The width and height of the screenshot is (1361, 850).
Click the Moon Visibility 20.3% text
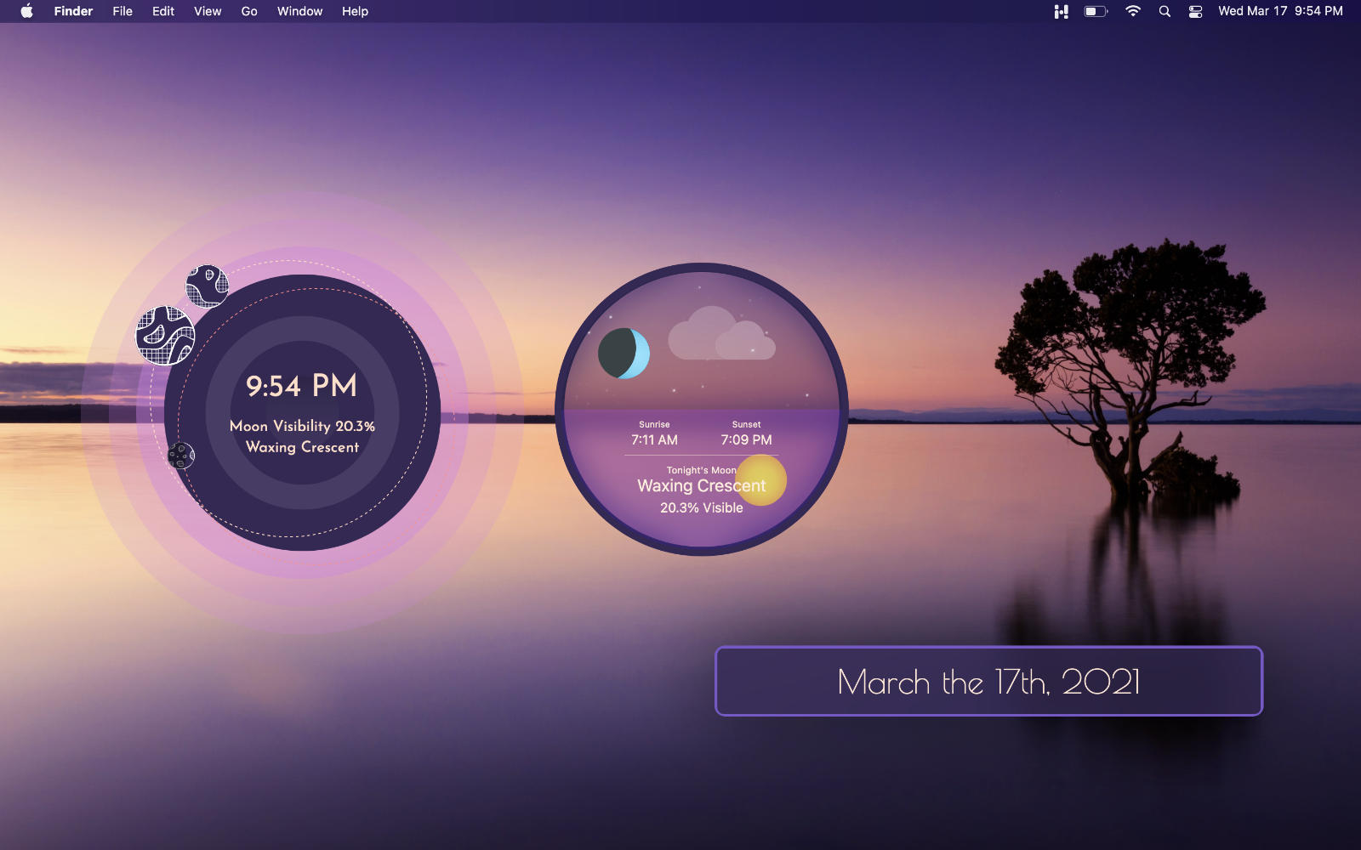tap(302, 426)
